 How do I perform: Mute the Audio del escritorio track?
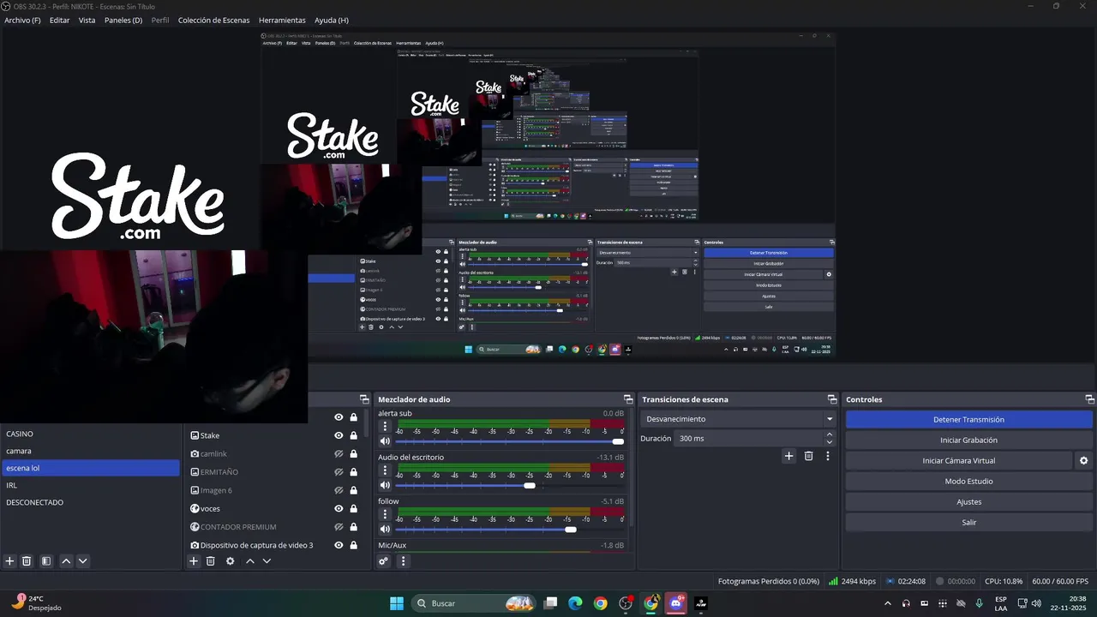pyautogui.click(x=385, y=486)
